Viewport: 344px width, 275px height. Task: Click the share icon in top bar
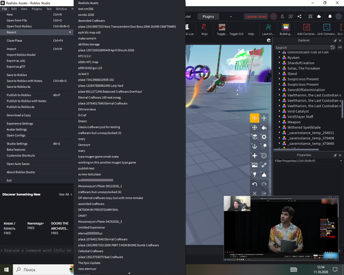299,16
